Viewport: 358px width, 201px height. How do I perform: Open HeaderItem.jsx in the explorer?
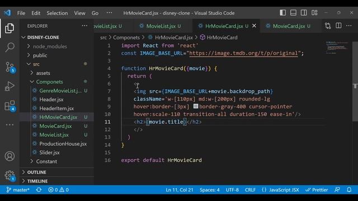tap(56, 108)
